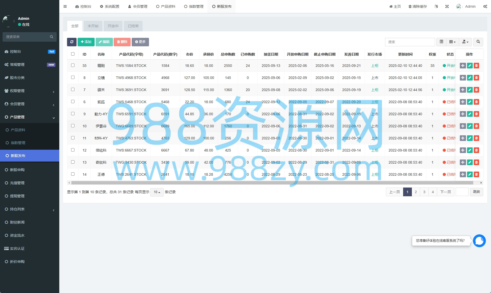Click the 添加 add button
The image size is (491, 293).
click(x=86, y=42)
